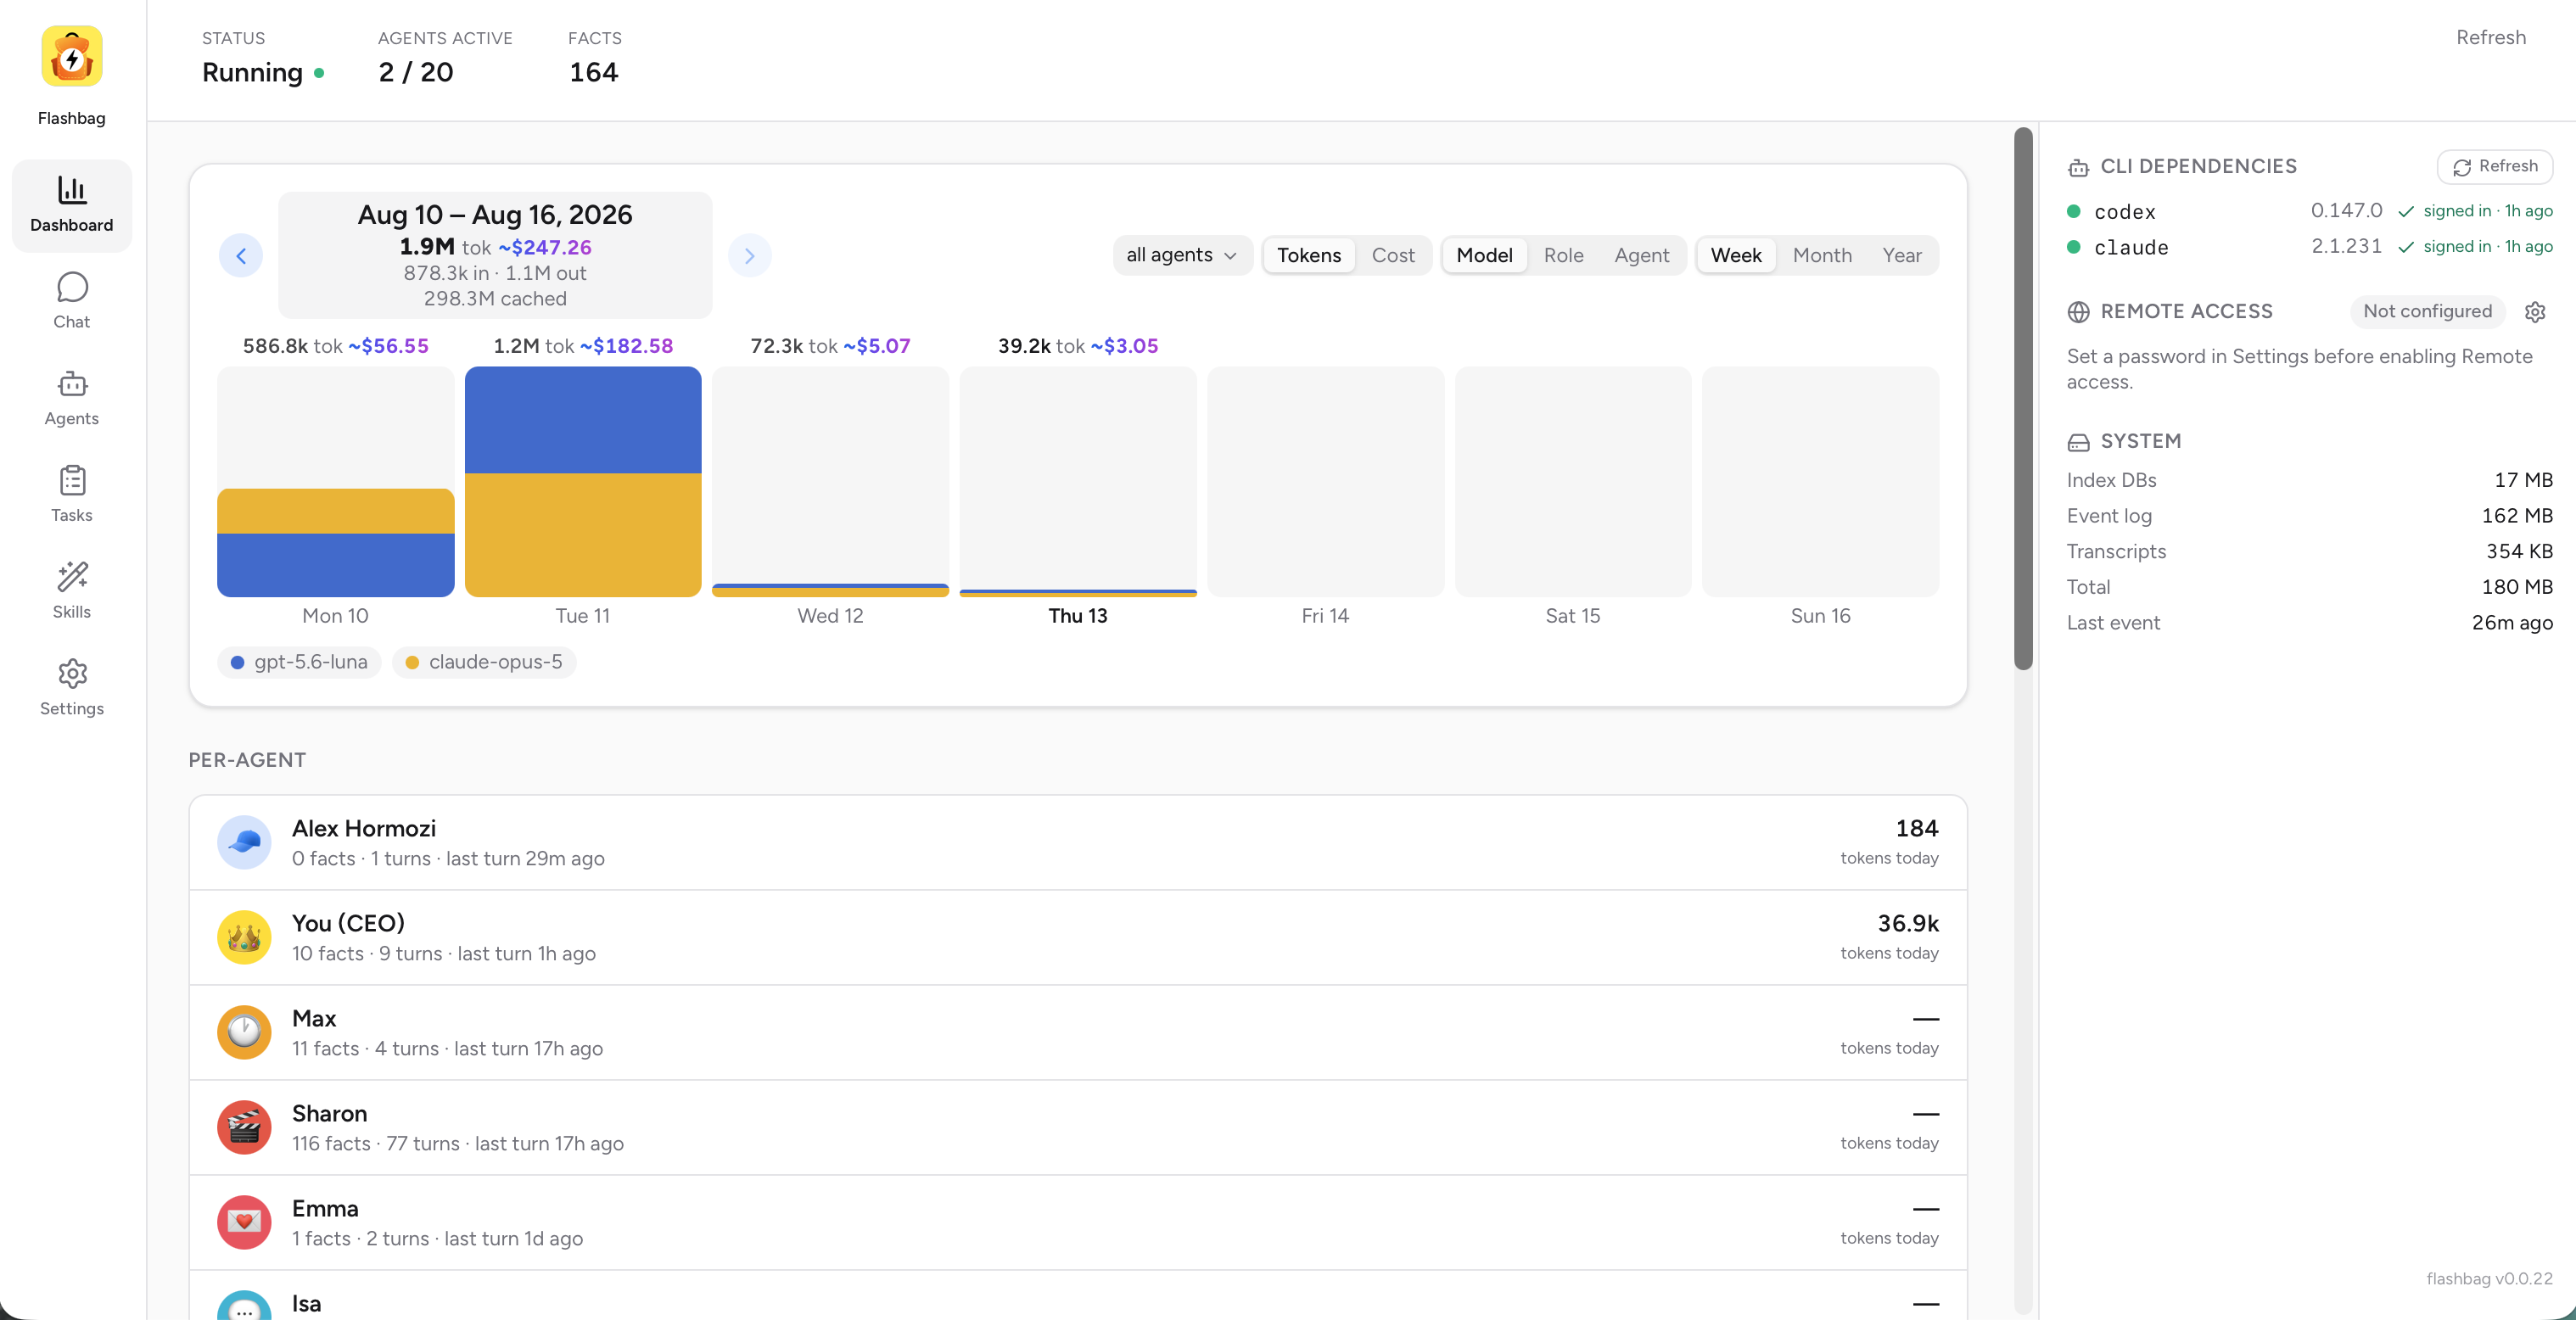The image size is (2576, 1320).
Task: Select the Mon 10 blue bar segment
Action: (x=336, y=565)
